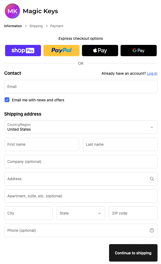
Task: Open the Country/Region dropdown
Action: tap(81, 127)
